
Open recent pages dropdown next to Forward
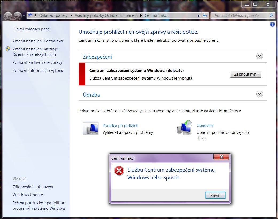(x=24, y=16)
